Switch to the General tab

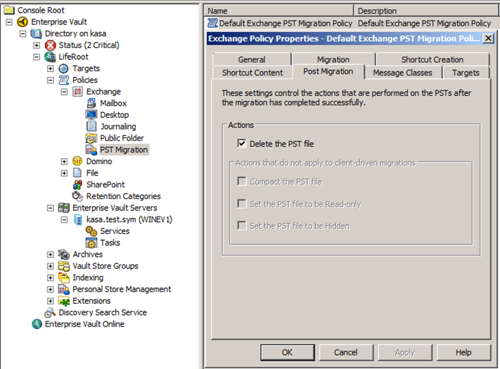point(251,59)
